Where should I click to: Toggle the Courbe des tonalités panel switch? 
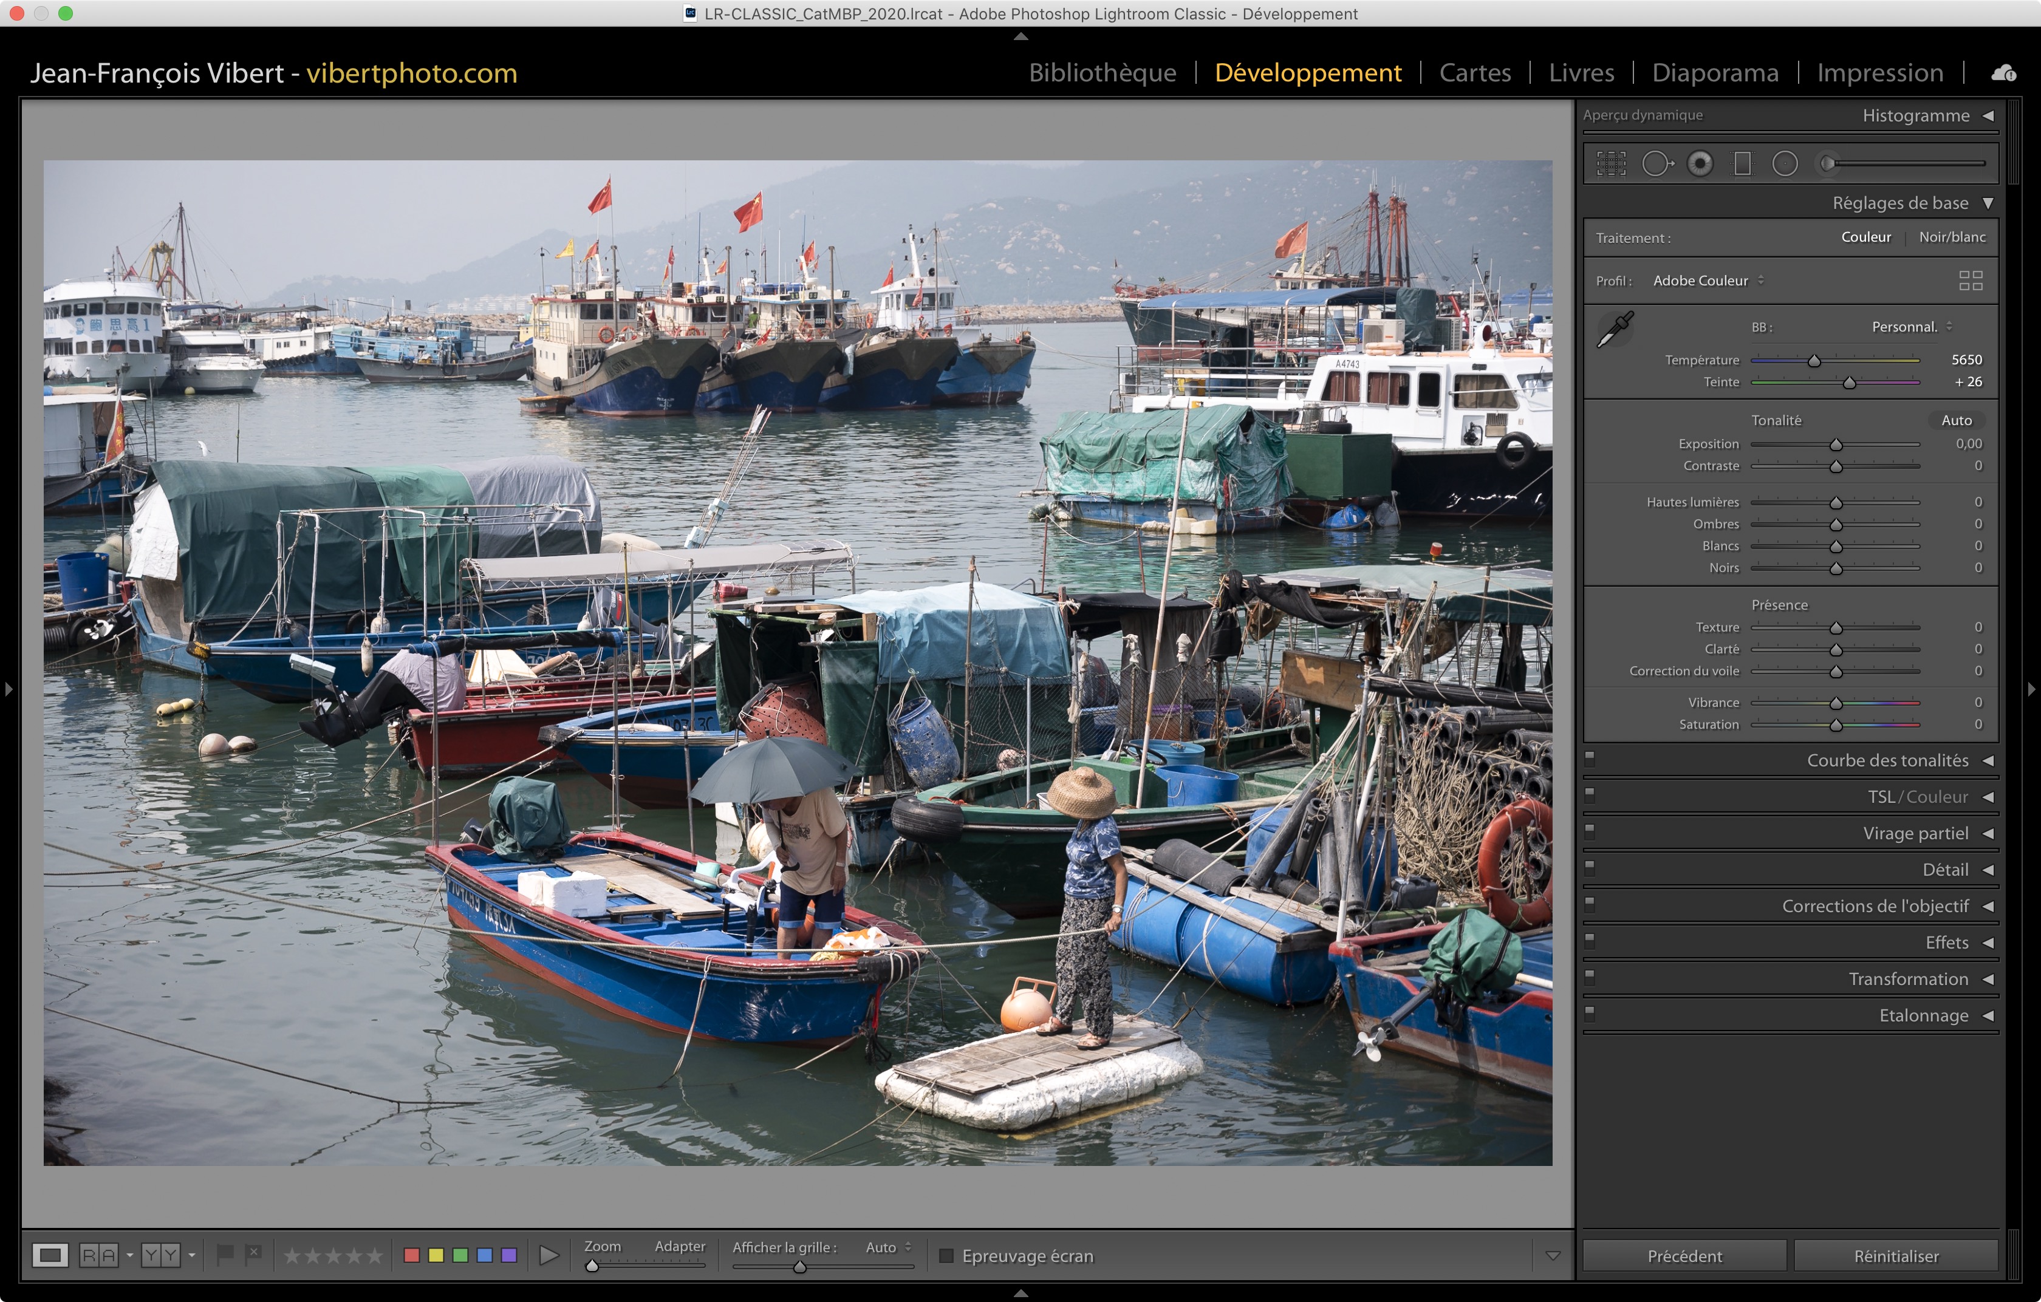[1590, 759]
